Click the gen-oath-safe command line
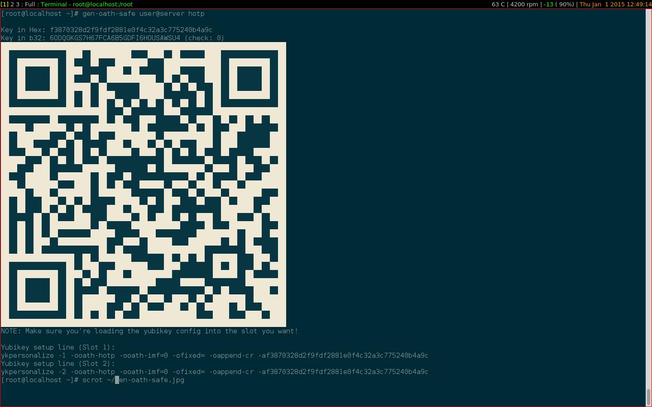This screenshot has width=652, height=407. 103,14
